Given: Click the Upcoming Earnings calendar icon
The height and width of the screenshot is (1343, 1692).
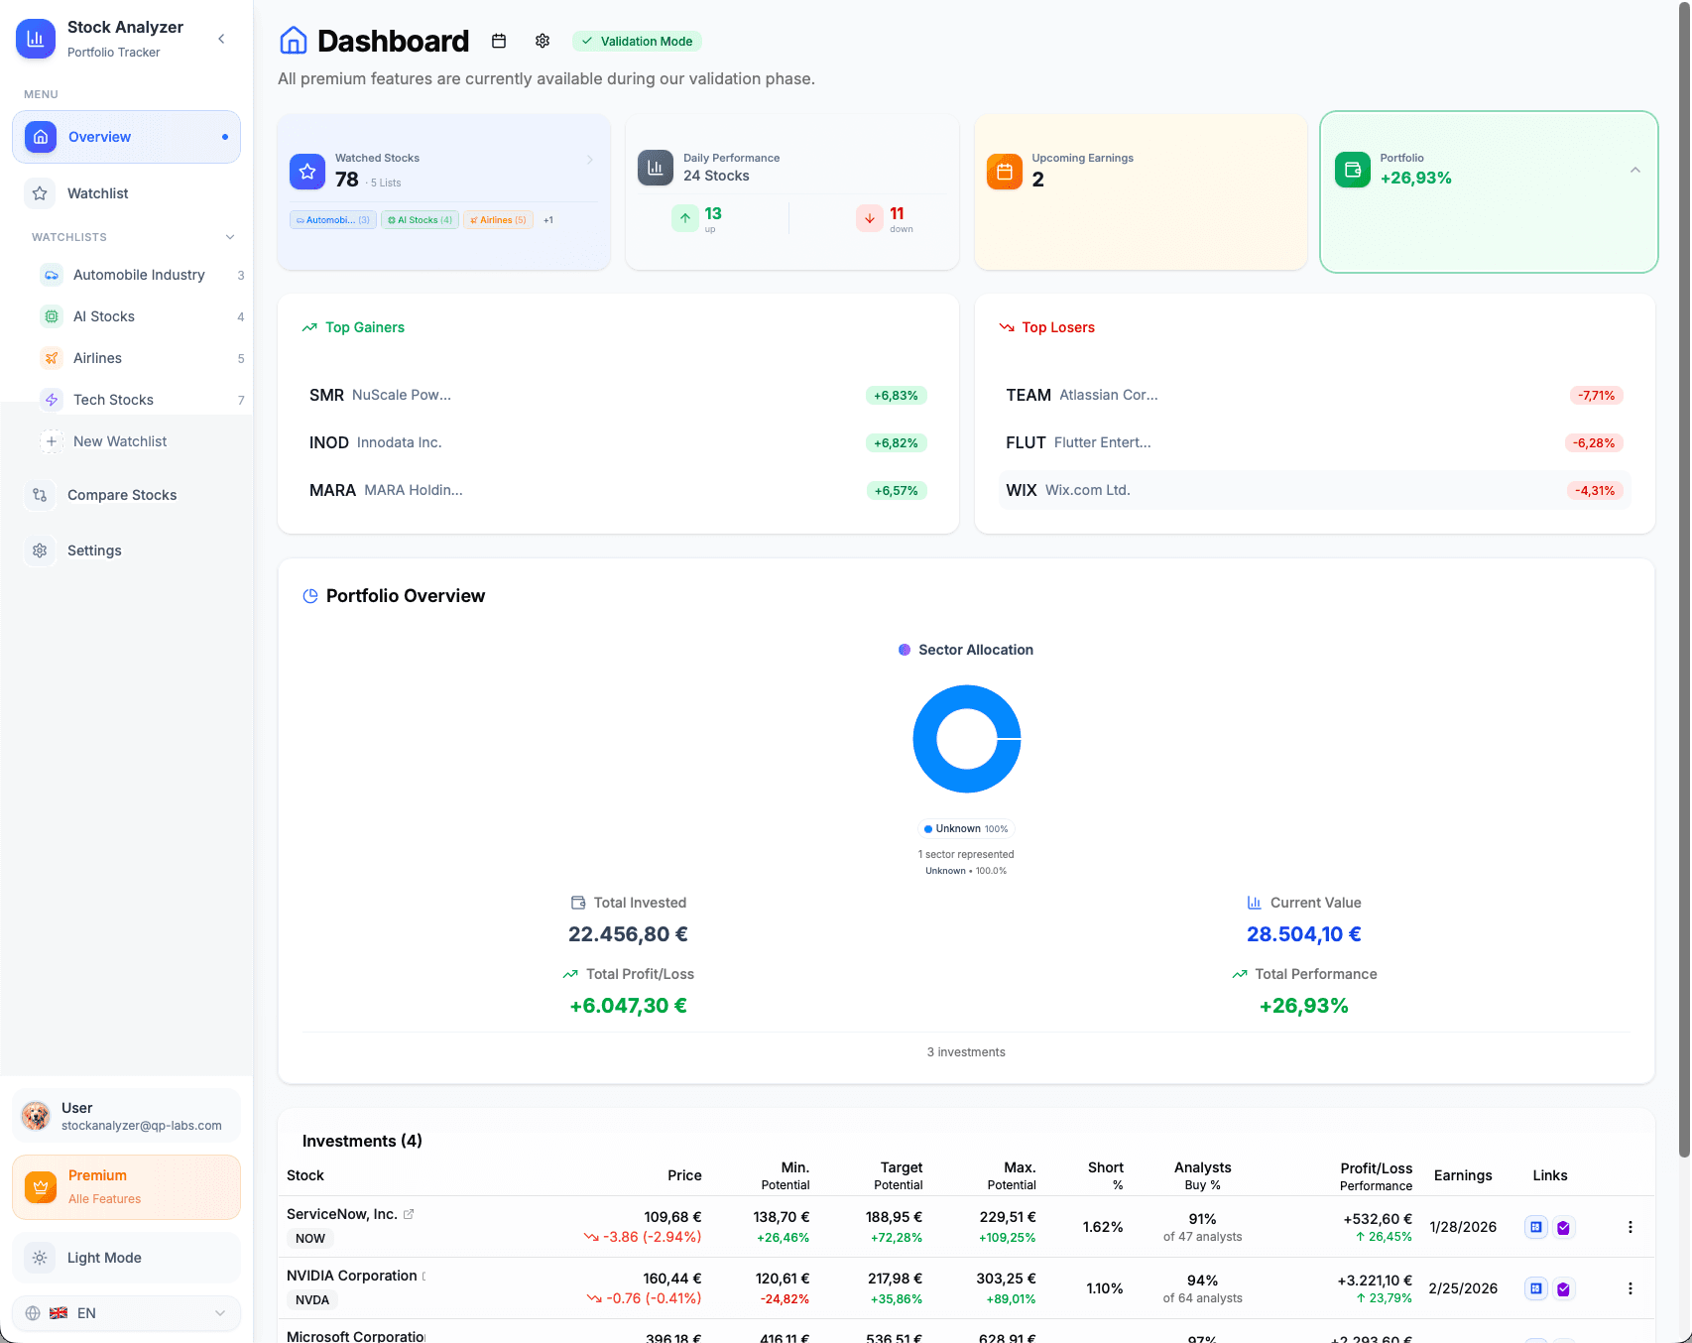Looking at the screenshot, I should (1005, 171).
